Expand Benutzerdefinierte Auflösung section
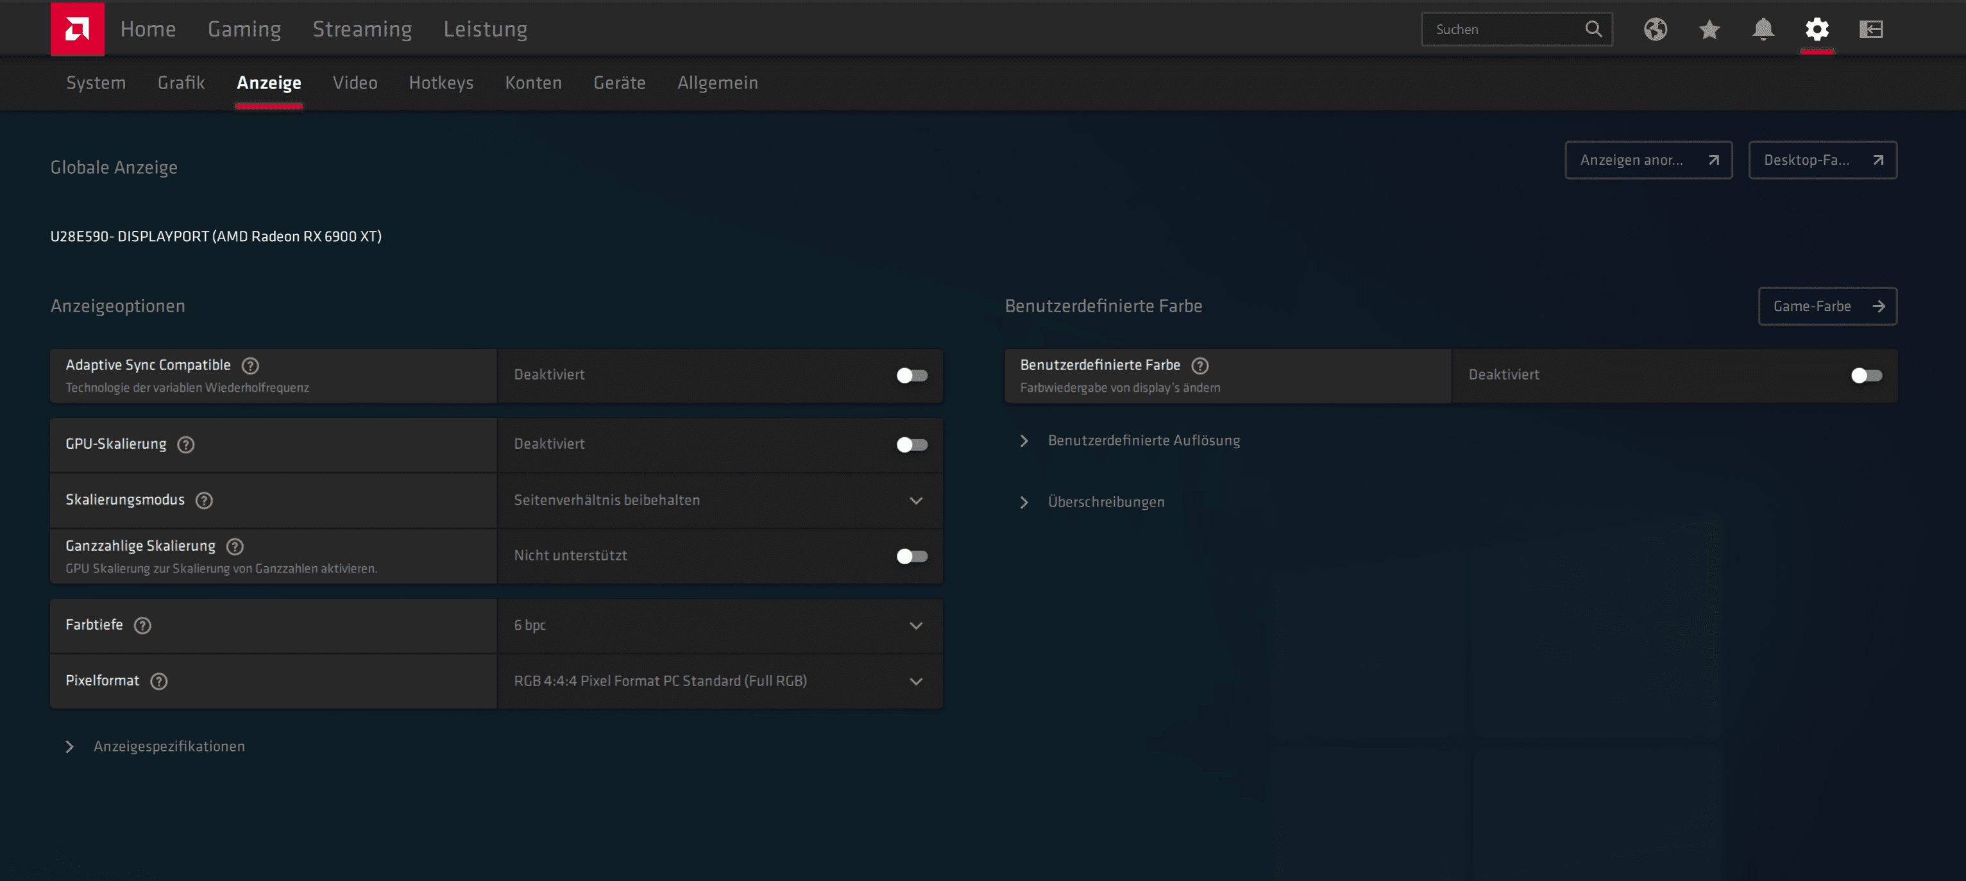The width and height of the screenshot is (1966, 881). click(1143, 440)
